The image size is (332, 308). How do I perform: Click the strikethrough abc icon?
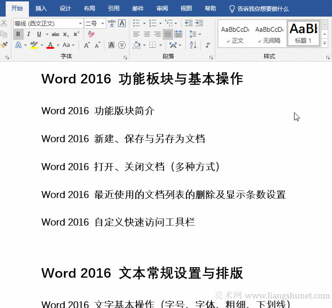coord(55,34)
